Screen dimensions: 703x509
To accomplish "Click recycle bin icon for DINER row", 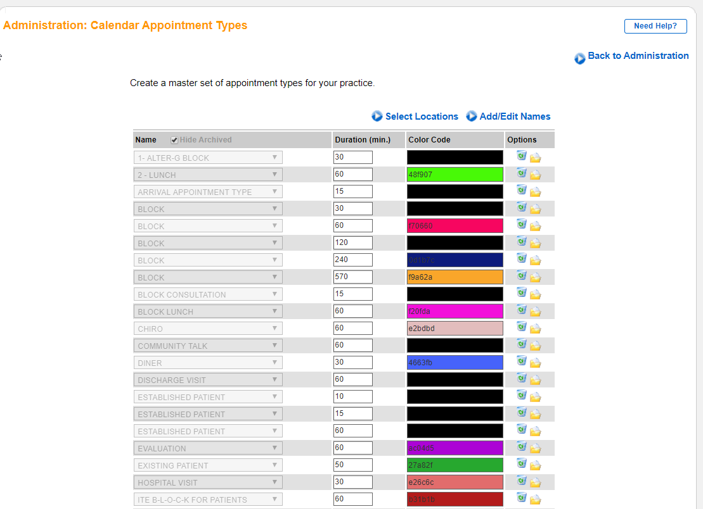I will click(x=521, y=361).
